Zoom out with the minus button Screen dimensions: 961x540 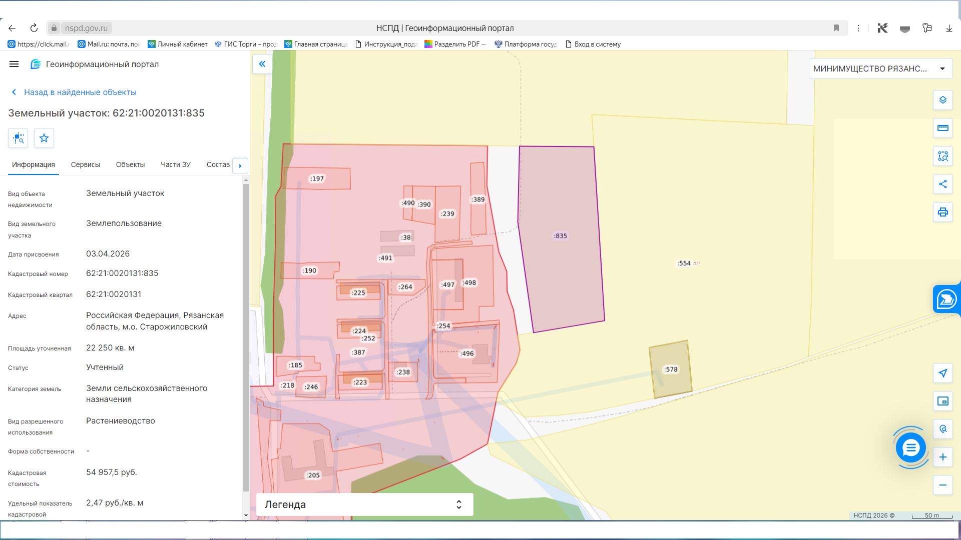943,485
